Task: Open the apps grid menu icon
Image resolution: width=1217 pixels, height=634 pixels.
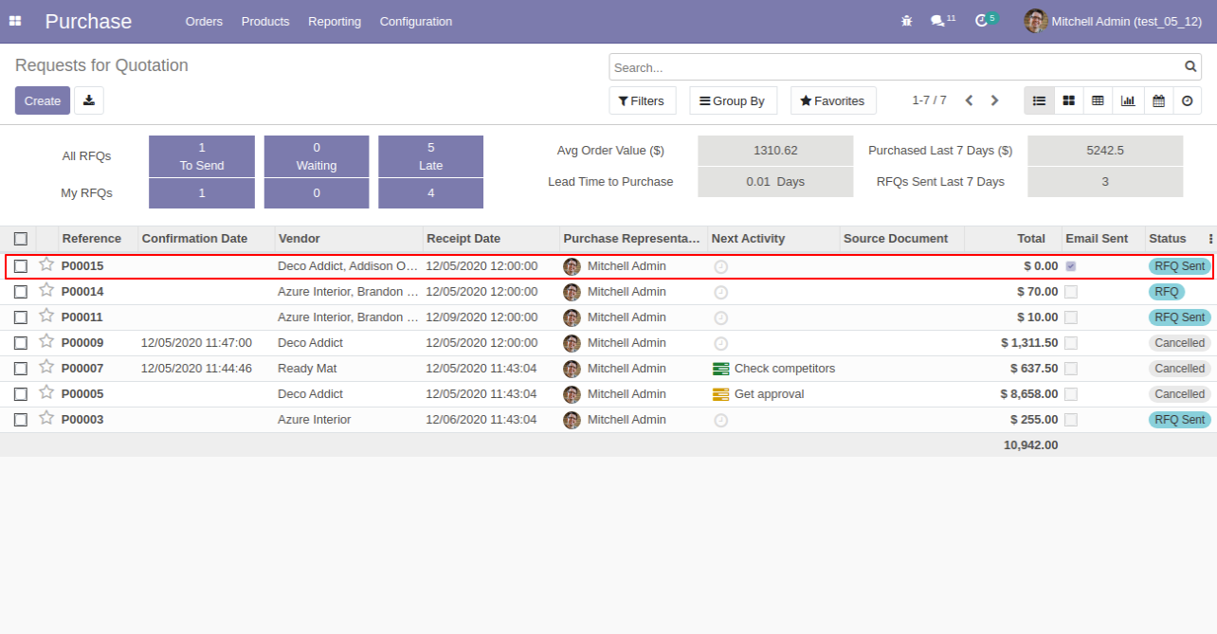Action: 15,21
